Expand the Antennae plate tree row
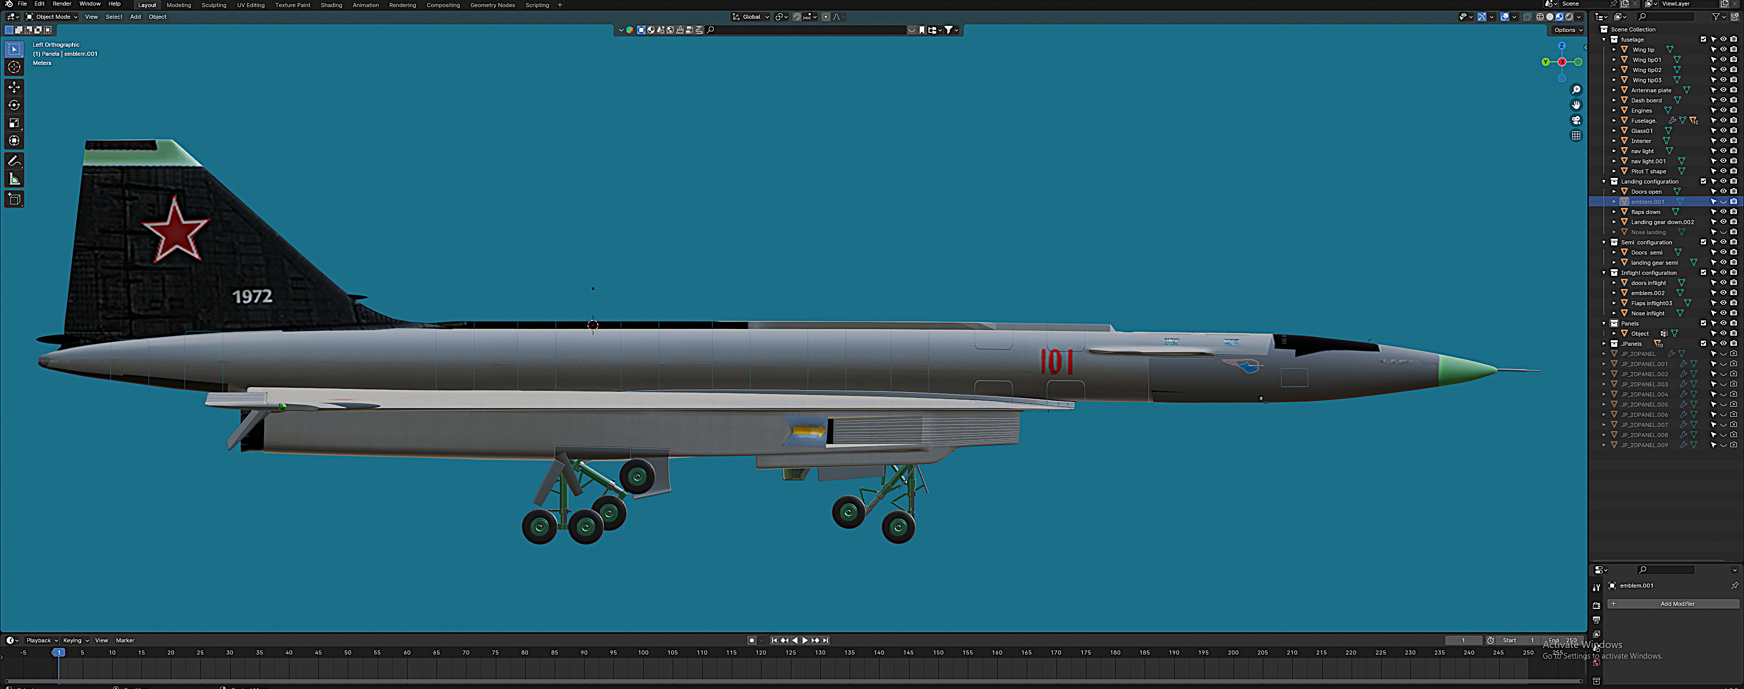The height and width of the screenshot is (689, 1744). pos(1614,90)
